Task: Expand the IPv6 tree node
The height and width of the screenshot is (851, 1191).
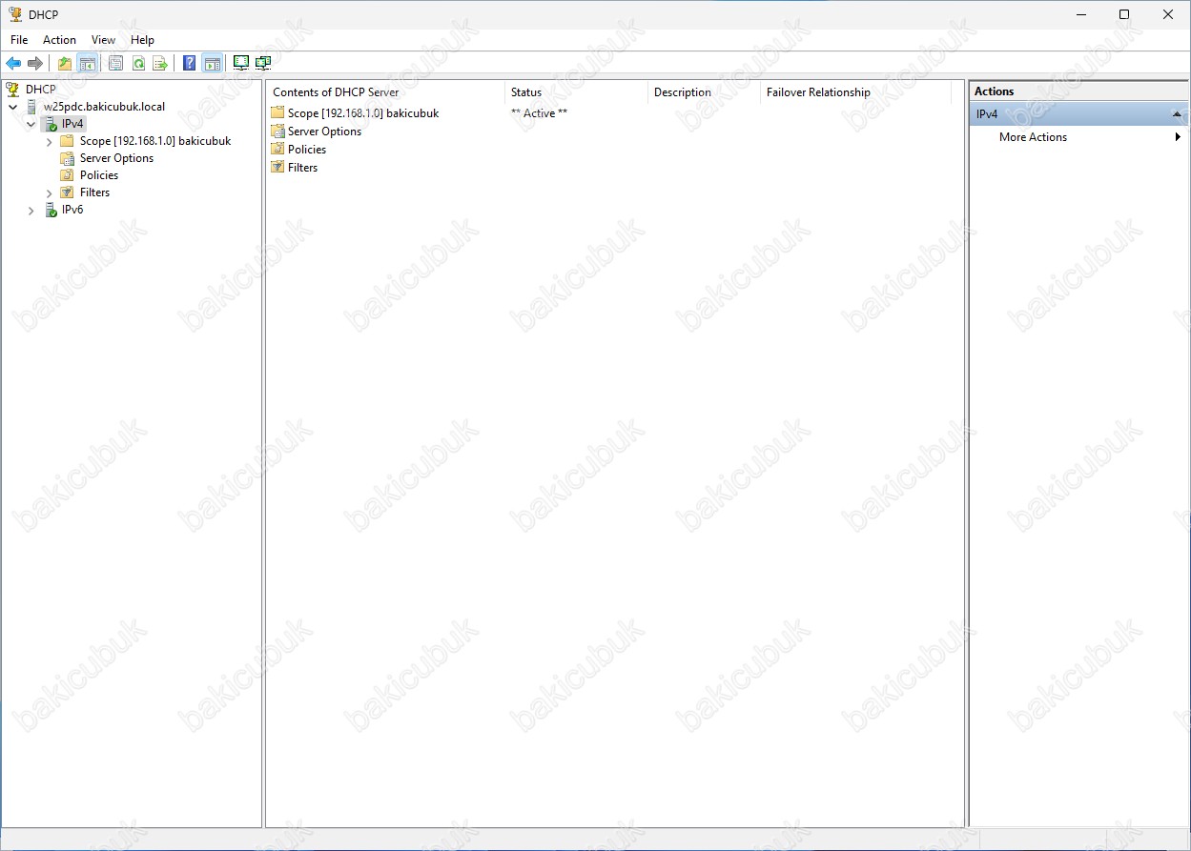Action: (x=31, y=210)
